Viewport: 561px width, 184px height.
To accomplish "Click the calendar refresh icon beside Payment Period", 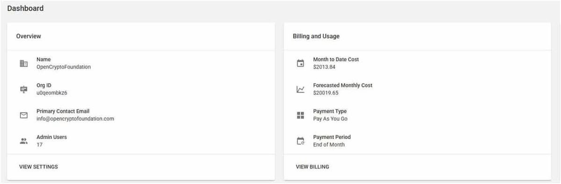I will coord(301,141).
